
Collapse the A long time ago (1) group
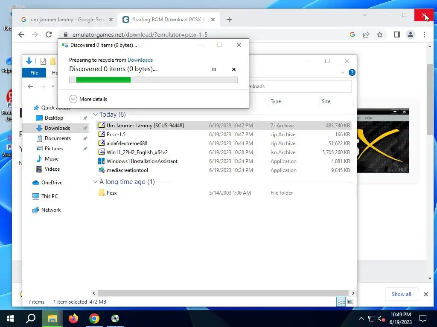[95, 182]
